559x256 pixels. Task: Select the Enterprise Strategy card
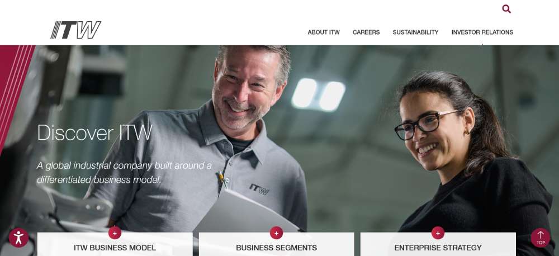tap(438, 245)
